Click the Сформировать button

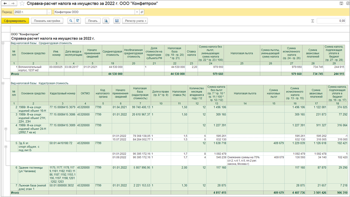click(15, 21)
